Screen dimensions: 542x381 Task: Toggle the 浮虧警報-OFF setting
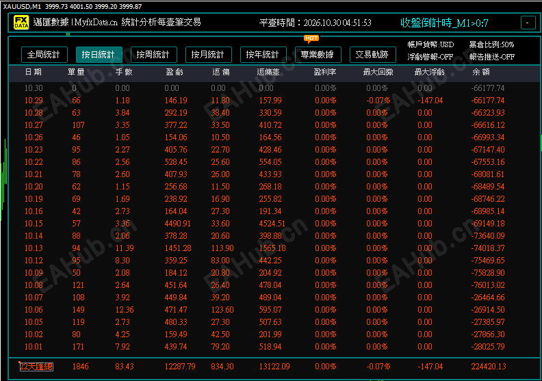[430, 57]
